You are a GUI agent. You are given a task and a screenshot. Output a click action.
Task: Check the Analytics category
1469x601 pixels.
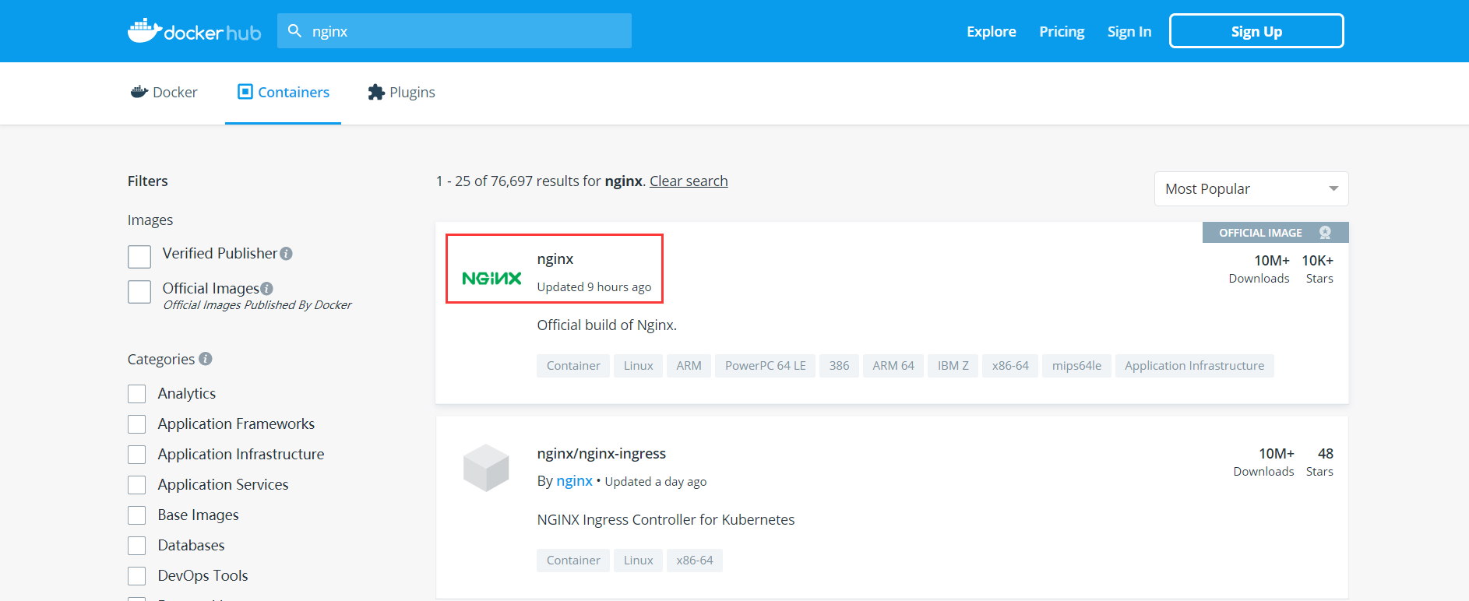tap(137, 394)
